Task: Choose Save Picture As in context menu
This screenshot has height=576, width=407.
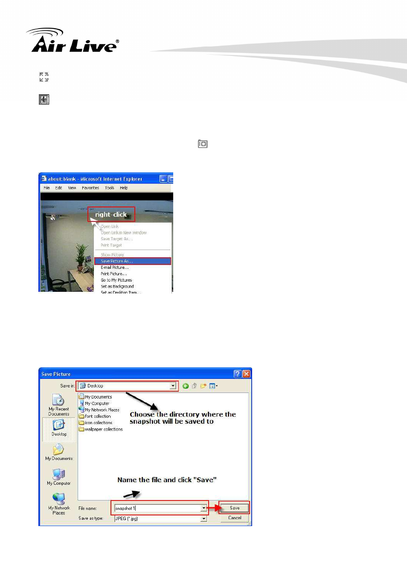Action: click(133, 261)
